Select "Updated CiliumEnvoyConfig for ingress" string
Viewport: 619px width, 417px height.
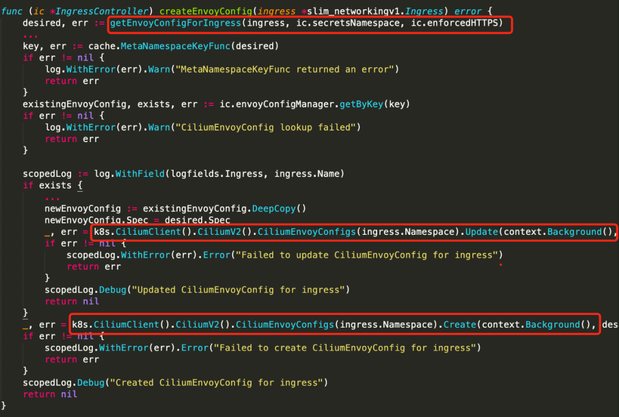tap(238, 290)
